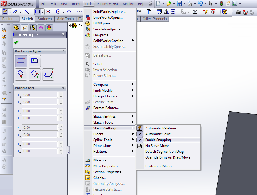The image size is (257, 195).
Task: Click Customize Menu in submenu
Action: pos(158,166)
